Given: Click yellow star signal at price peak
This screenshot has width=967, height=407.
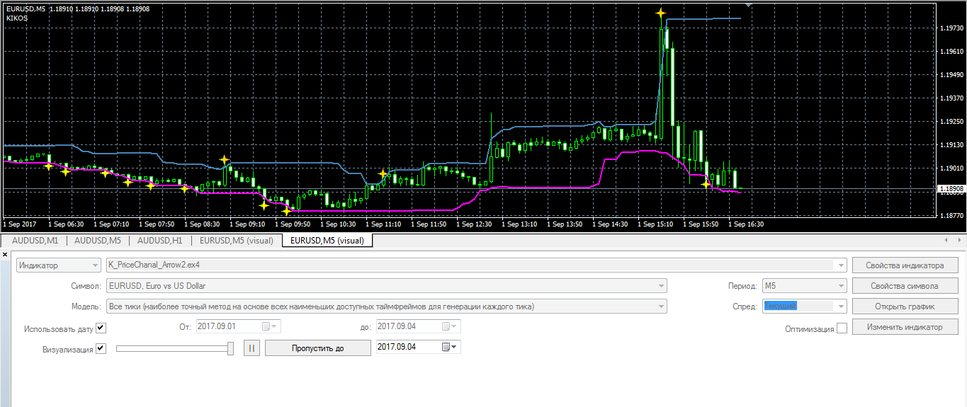Looking at the screenshot, I should coord(660,13).
